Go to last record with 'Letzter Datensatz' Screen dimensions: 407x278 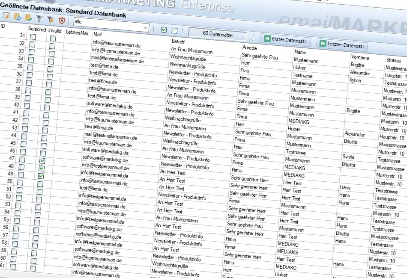click(x=342, y=45)
